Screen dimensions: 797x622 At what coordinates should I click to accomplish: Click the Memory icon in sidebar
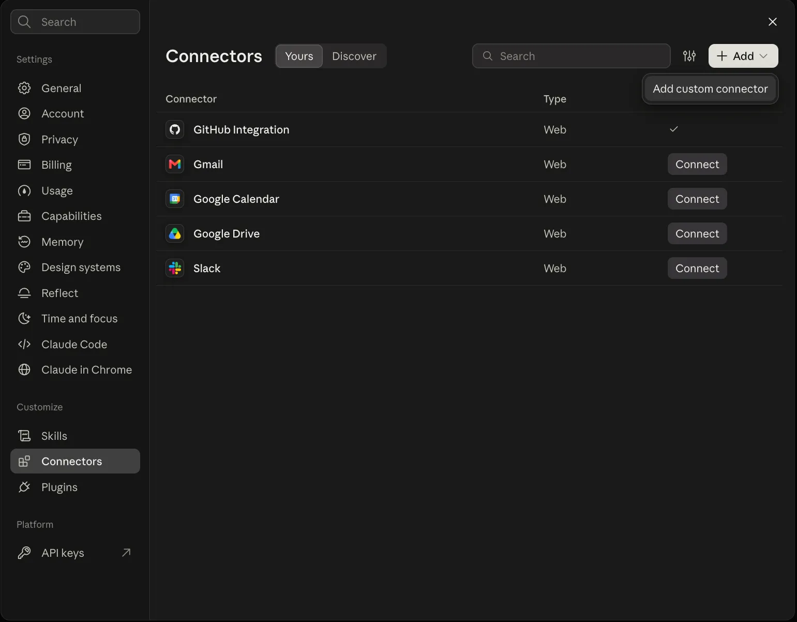[24, 242]
